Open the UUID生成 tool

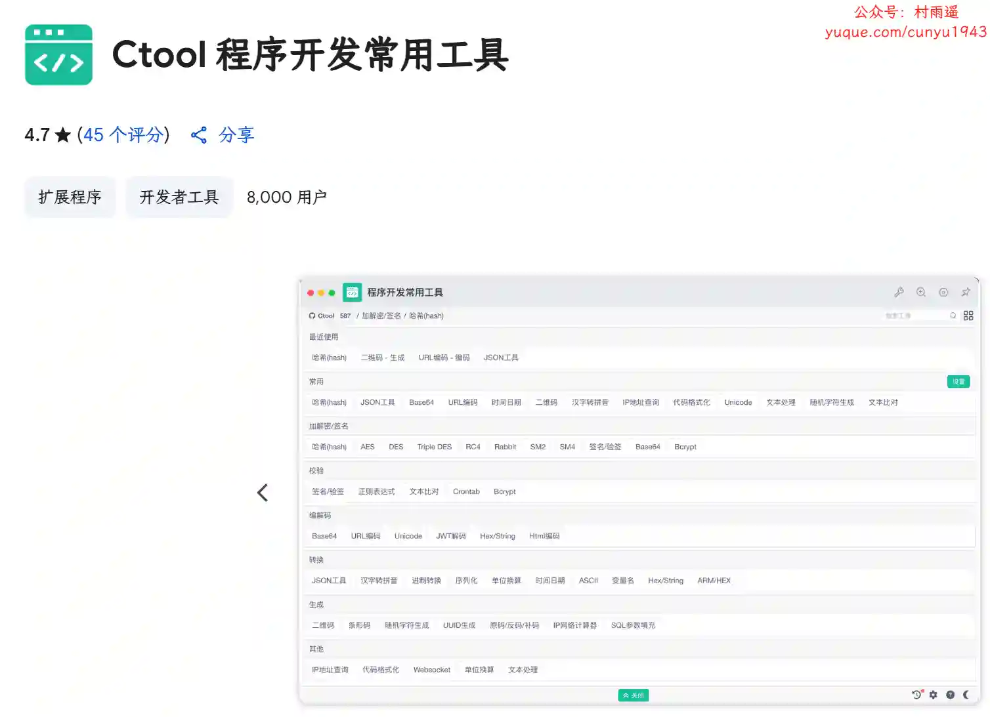459,625
